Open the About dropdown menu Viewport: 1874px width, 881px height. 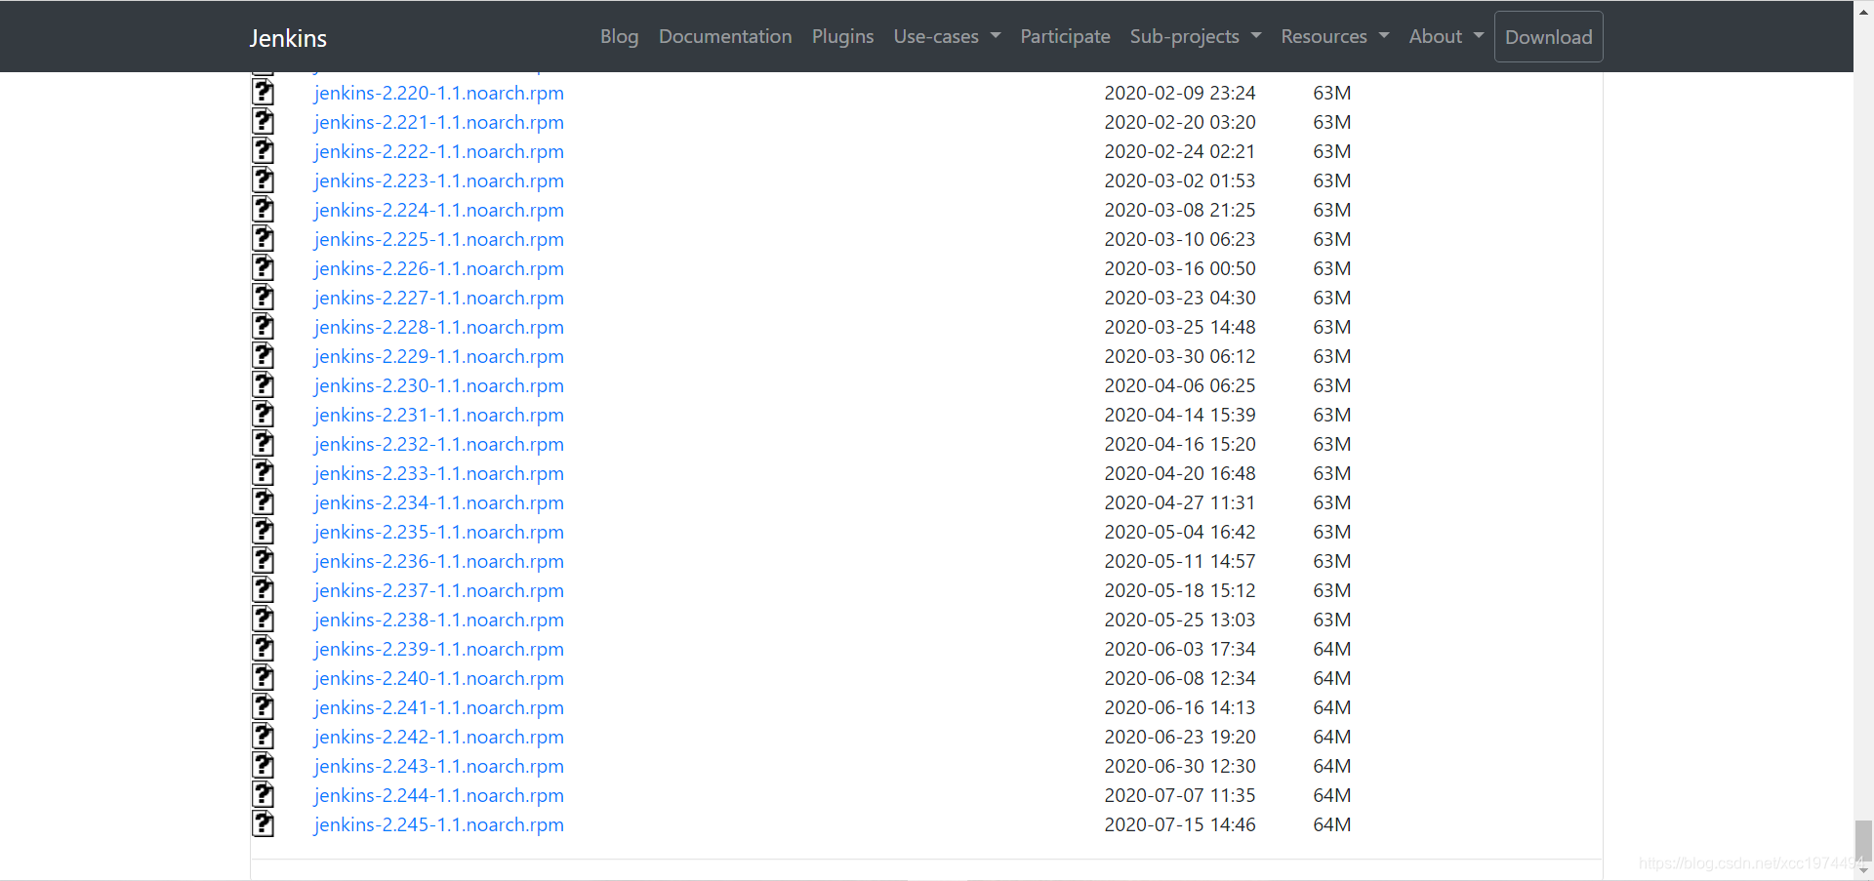click(1446, 36)
